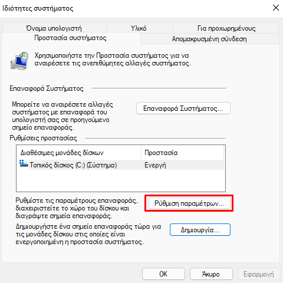This screenshot has height=283, width=283.
Task: Close the Ιδιότητες συστήματος dialog
Action: pyautogui.click(x=276, y=8)
